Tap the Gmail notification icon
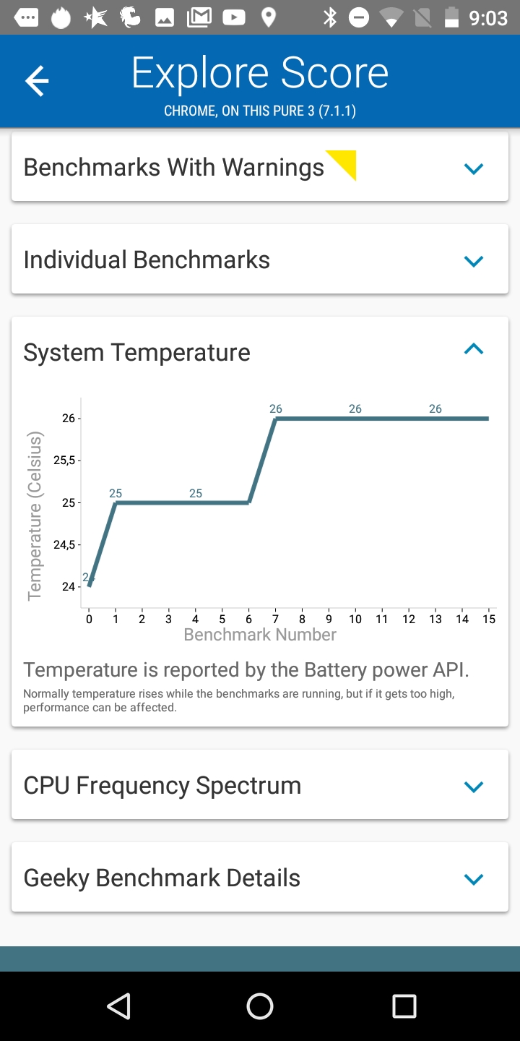This screenshot has width=520, height=1041. [x=199, y=17]
